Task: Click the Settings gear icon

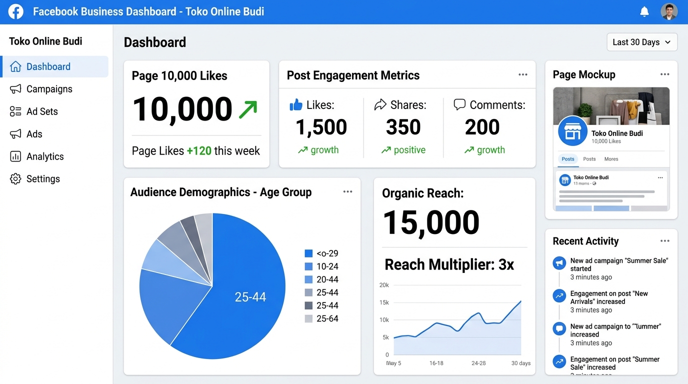Action: click(15, 179)
